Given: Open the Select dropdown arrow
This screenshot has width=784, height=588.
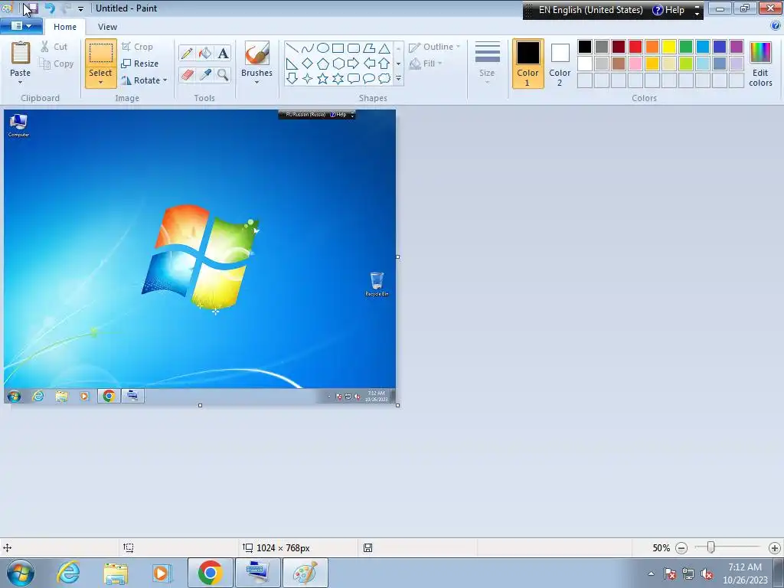Looking at the screenshot, I should coord(100,82).
